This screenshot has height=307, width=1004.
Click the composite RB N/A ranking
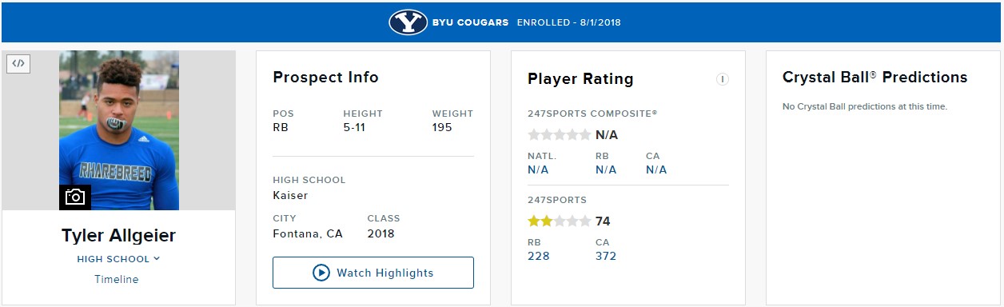point(606,169)
